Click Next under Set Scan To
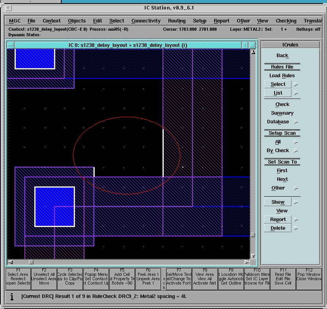This screenshot has width=327, height=309. click(x=282, y=179)
